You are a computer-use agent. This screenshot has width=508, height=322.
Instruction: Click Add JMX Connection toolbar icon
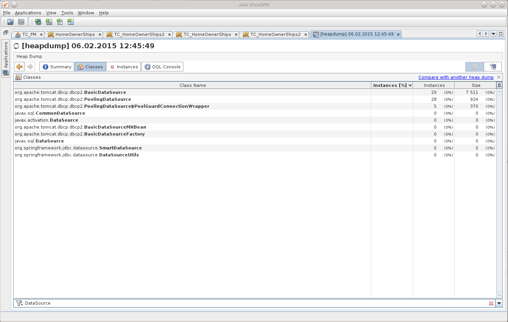coord(49,22)
